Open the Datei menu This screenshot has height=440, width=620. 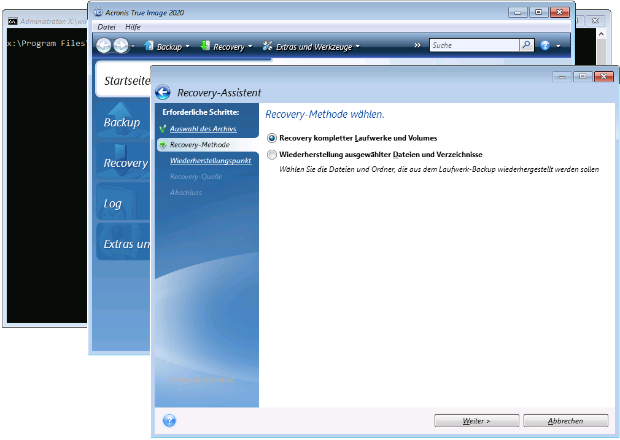tap(106, 27)
